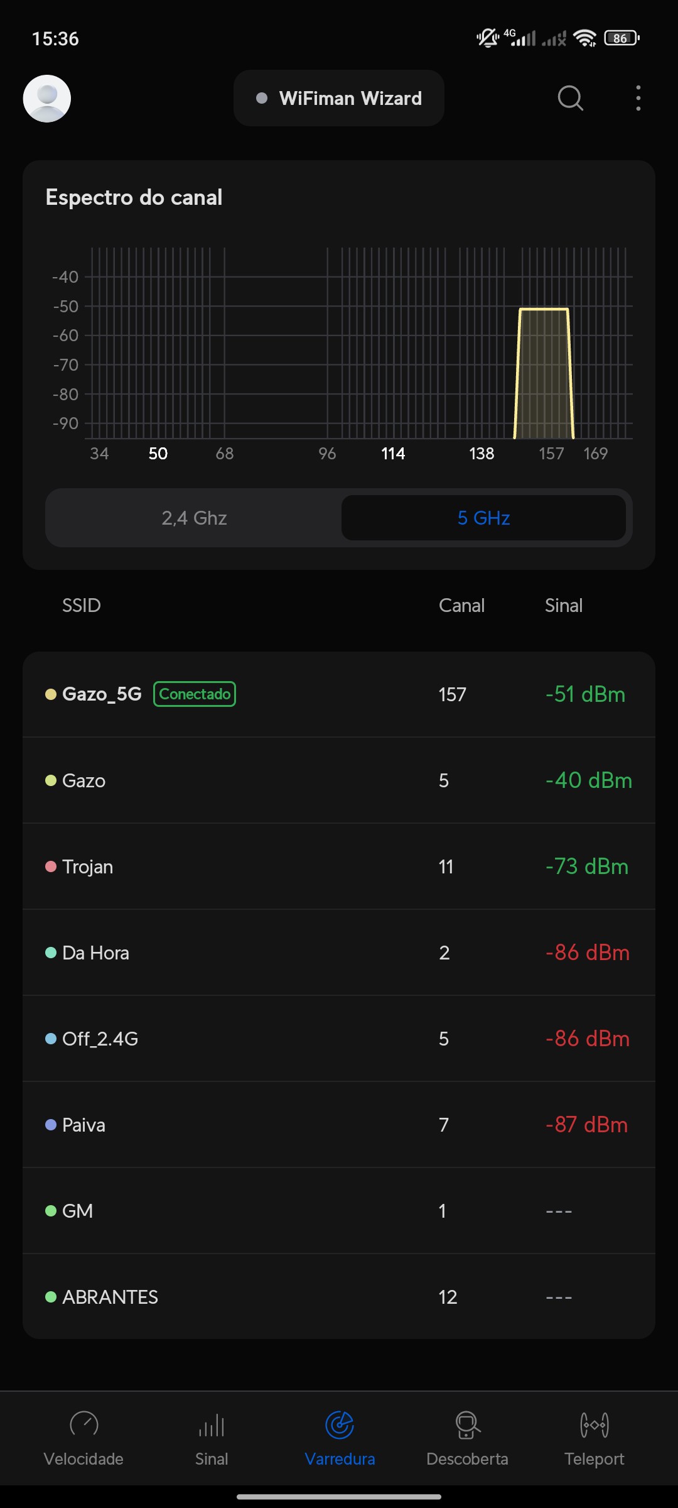Viewport: 678px width, 1508px height.
Task: Select the Varredura radar icon
Action: coord(340,1424)
